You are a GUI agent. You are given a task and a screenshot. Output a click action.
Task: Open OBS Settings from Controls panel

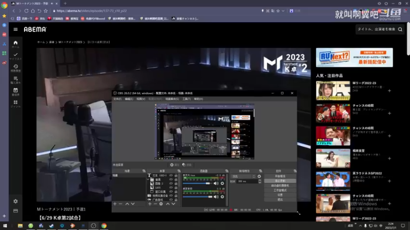point(280,195)
